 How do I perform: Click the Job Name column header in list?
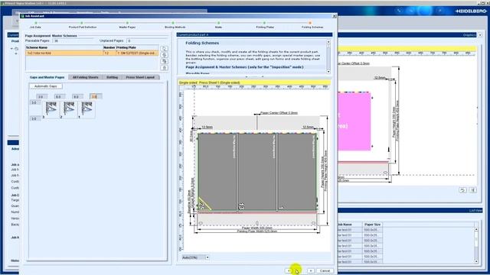350,224
